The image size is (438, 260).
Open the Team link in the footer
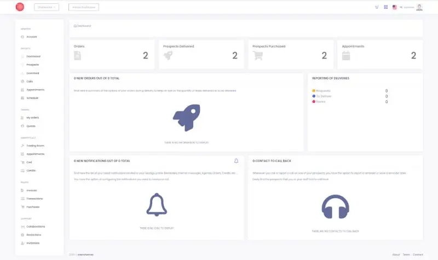click(406, 255)
